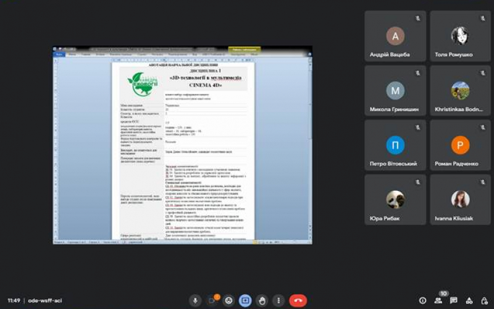Image resolution: width=494 pixels, height=309 pixels.
Task: Click the ДИСЦИПЛІНА 1 heading in the document
Action: point(206,70)
